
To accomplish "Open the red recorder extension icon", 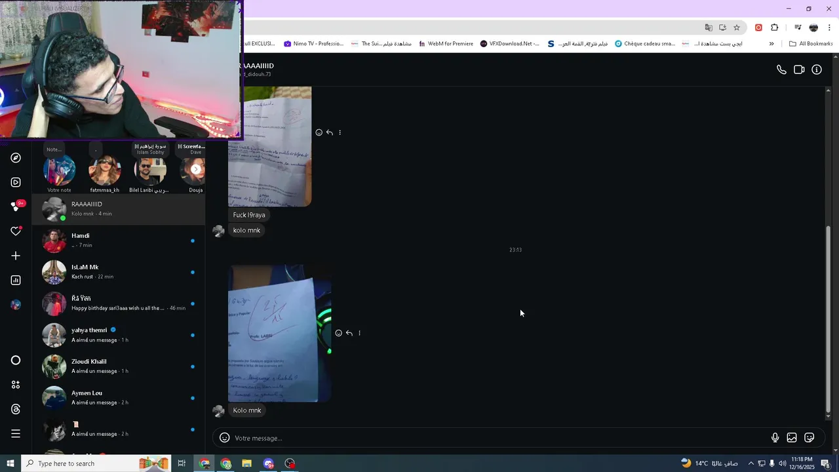I will tap(758, 28).
